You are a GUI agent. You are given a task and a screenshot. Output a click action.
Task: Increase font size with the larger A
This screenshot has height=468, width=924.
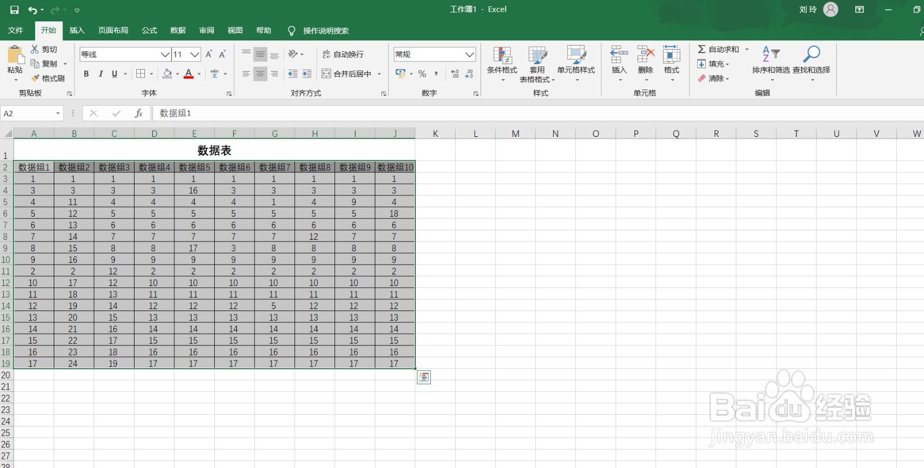point(208,54)
